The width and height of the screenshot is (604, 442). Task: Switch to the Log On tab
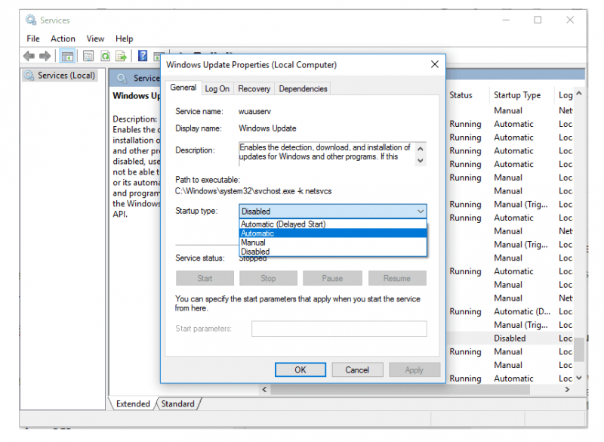point(217,88)
